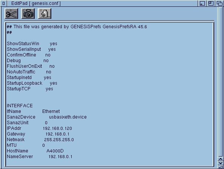Click the iconify gadget in title bar

point(202,3)
